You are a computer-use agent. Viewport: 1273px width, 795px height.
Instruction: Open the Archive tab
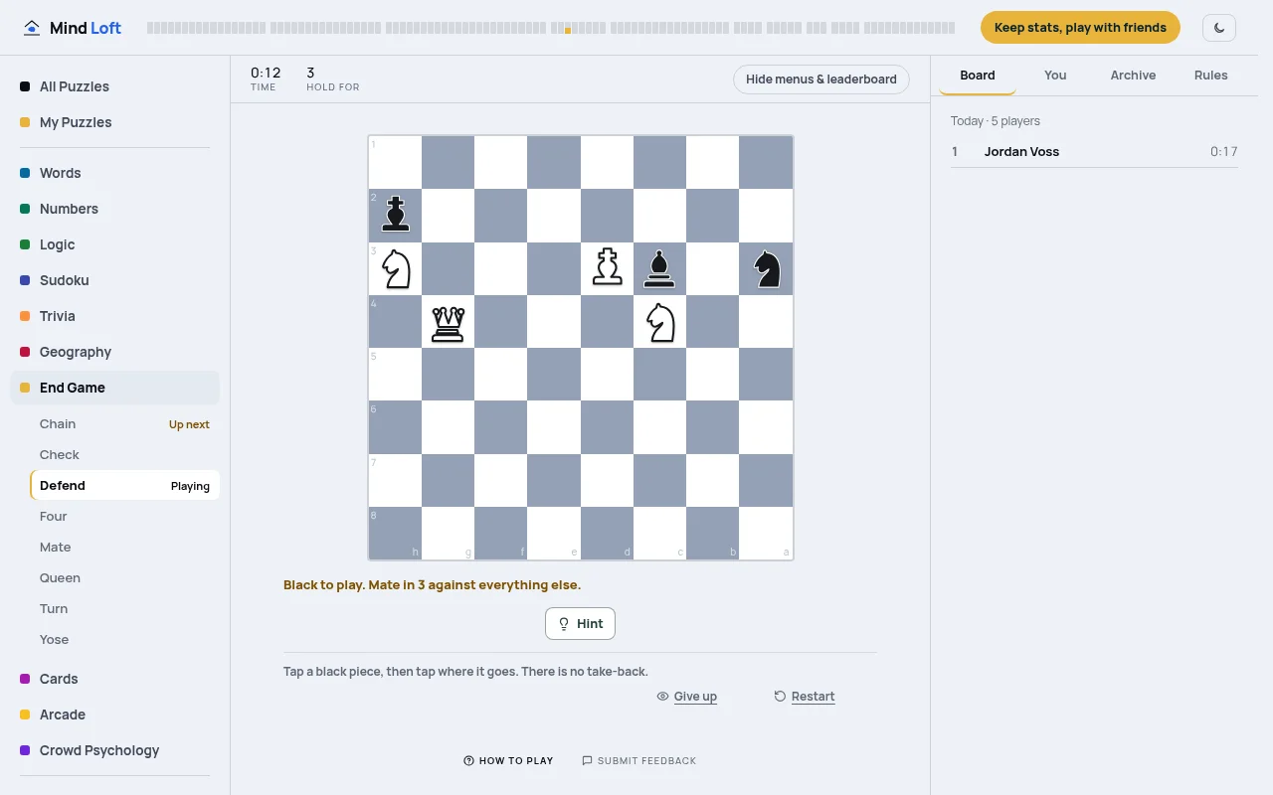point(1133,76)
